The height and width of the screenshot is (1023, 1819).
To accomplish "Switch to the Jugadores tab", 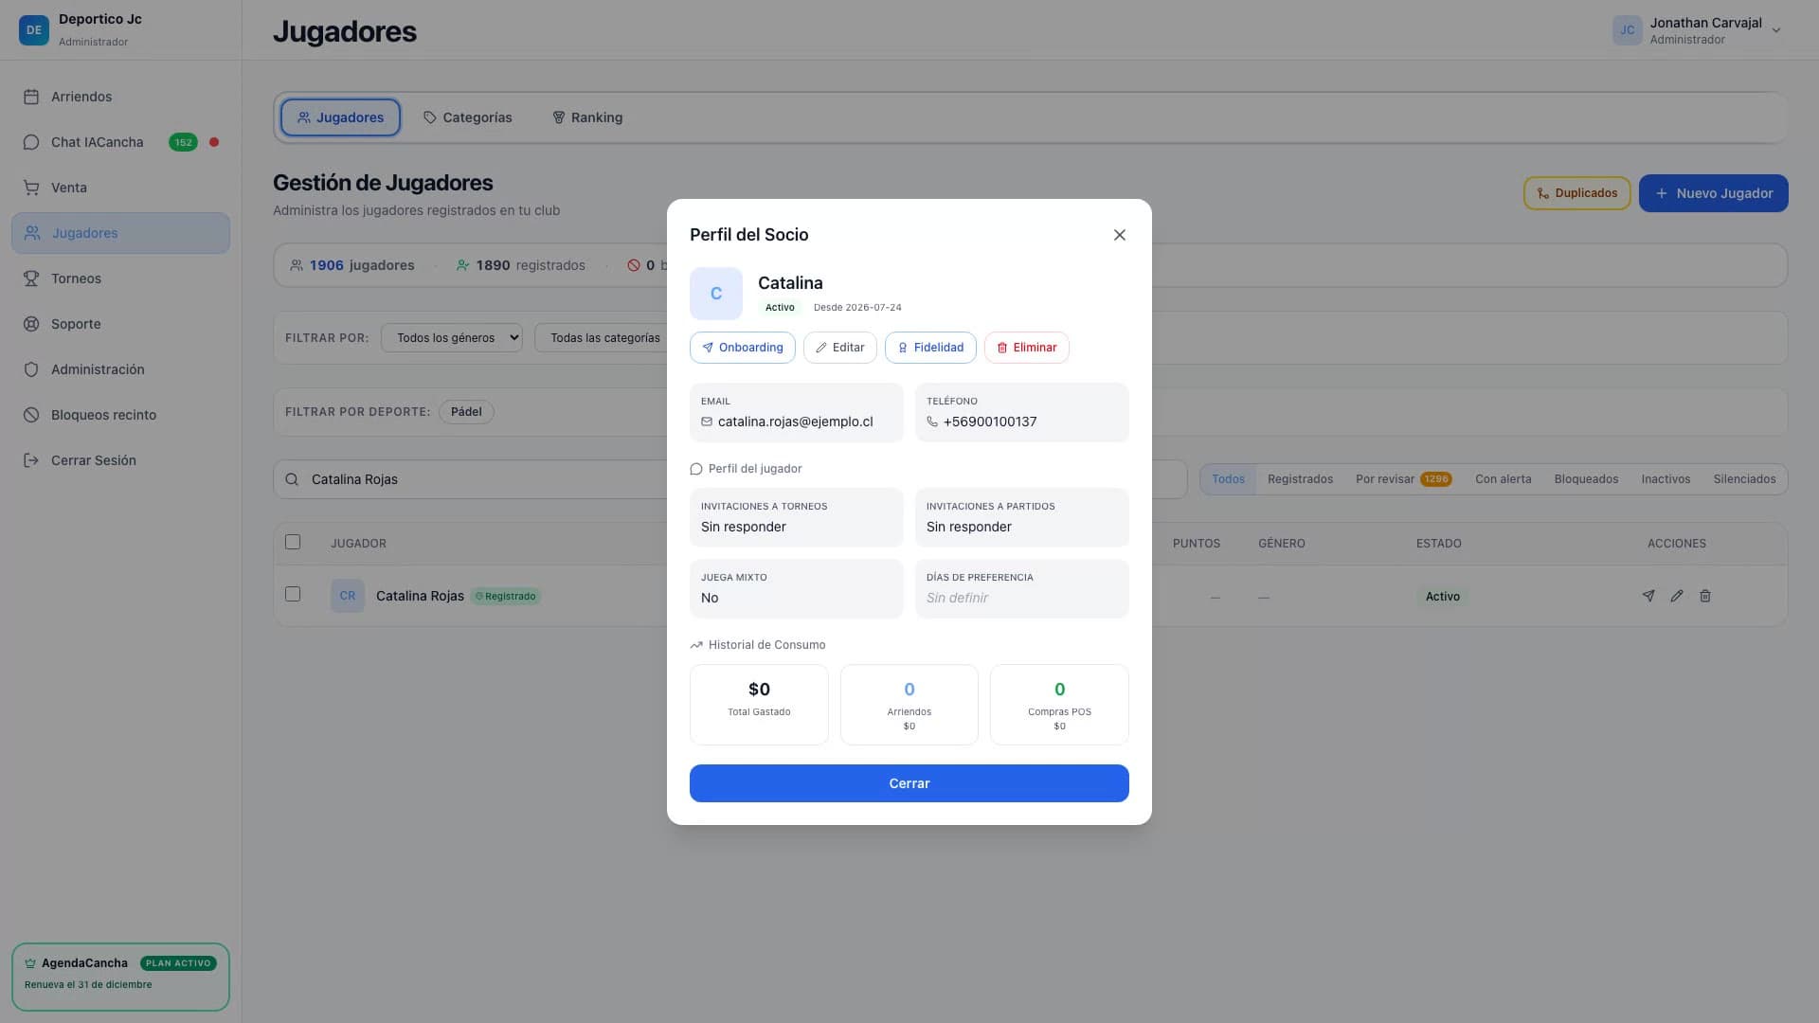I will tap(340, 117).
